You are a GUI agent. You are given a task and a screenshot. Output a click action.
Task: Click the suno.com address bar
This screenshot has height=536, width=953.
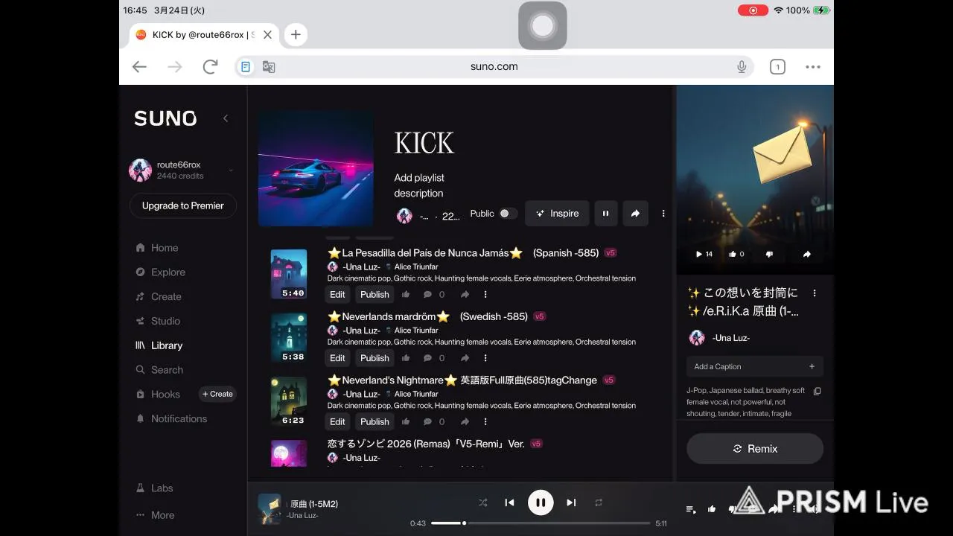point(494,66)
